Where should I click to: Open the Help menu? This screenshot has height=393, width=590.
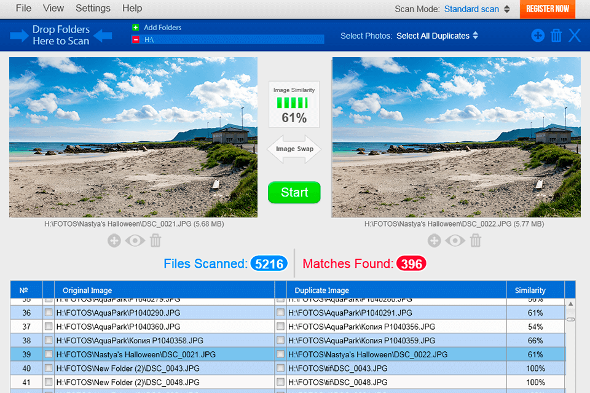(x=132, y=8)
